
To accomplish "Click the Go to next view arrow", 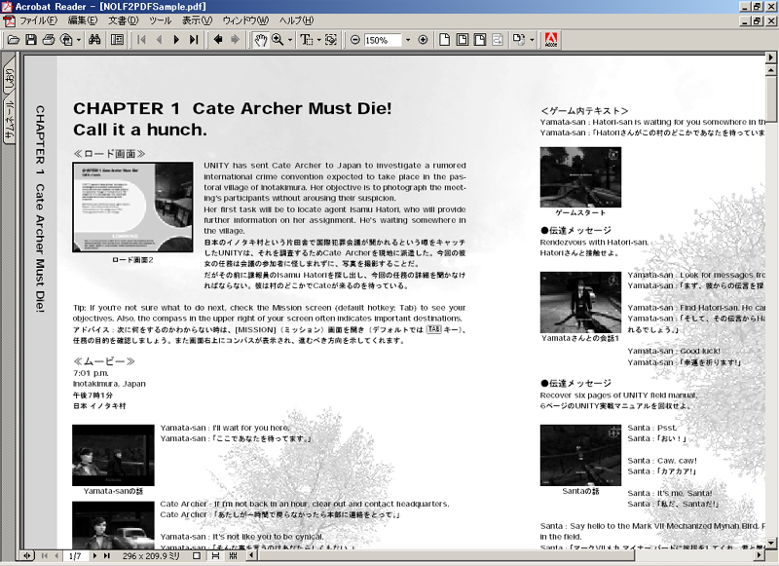I will tap(235, 40).
